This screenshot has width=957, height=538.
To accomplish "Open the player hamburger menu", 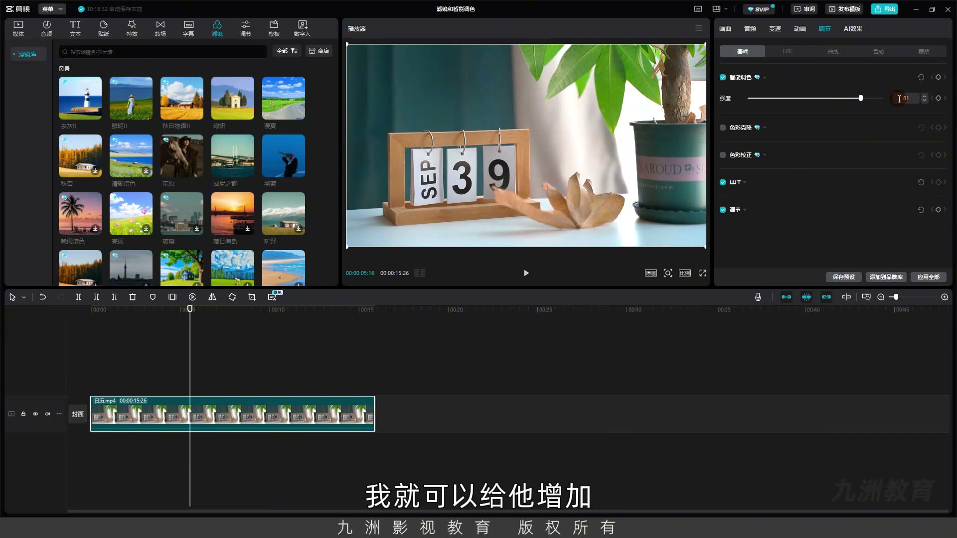I will pos(699,28).
